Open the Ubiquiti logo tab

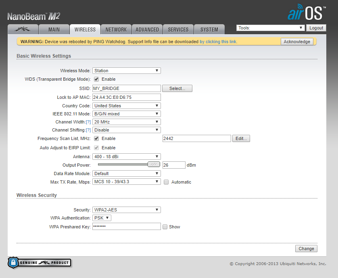point(23,29)
